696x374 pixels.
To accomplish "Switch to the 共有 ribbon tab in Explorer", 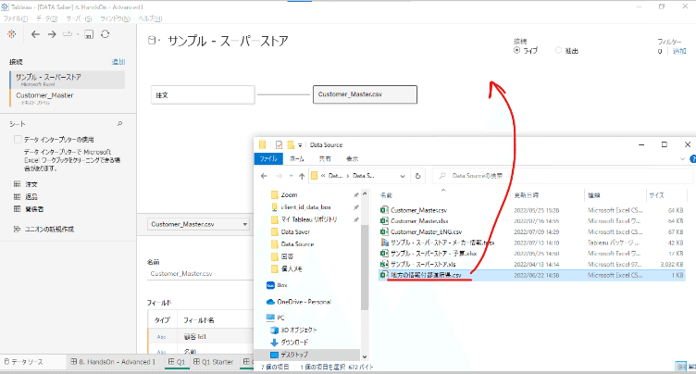I will point(325,158).
